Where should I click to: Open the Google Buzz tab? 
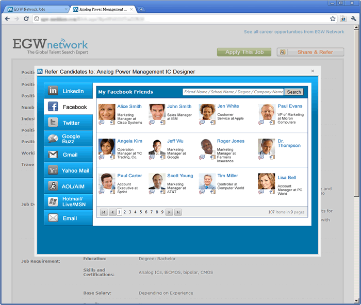pos(68,139)
